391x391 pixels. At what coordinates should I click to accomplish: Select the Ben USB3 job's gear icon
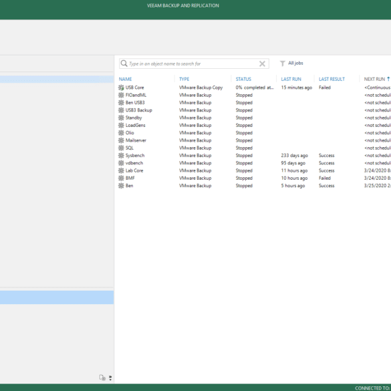[x=121, y=102]
